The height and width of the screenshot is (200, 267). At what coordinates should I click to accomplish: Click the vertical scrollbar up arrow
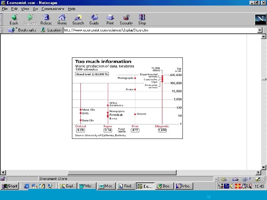[x=263, y=36]
